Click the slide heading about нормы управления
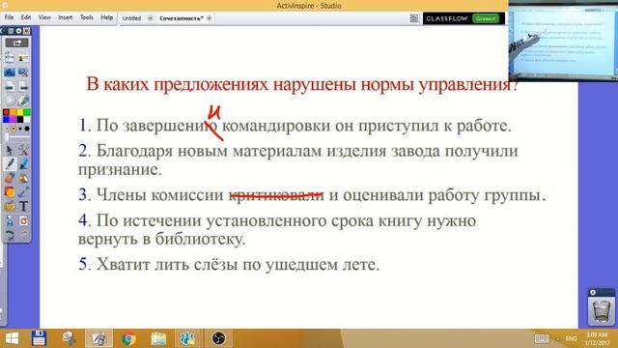This screenshot has height=348, width=618. point(302,84)
